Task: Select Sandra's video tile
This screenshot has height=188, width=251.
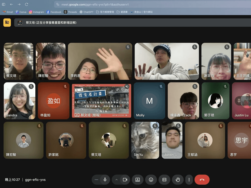Action: pyautogui.click(x=20, y=101)
